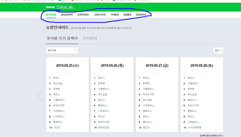This screenshot has height=137, width=241.
Task: Go to 급상승검색어 menu
Action: (67, 15)
